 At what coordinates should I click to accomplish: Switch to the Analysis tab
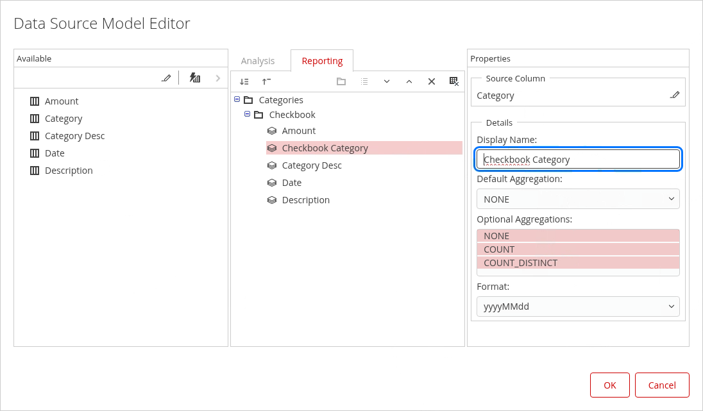[x=258, y=61]
